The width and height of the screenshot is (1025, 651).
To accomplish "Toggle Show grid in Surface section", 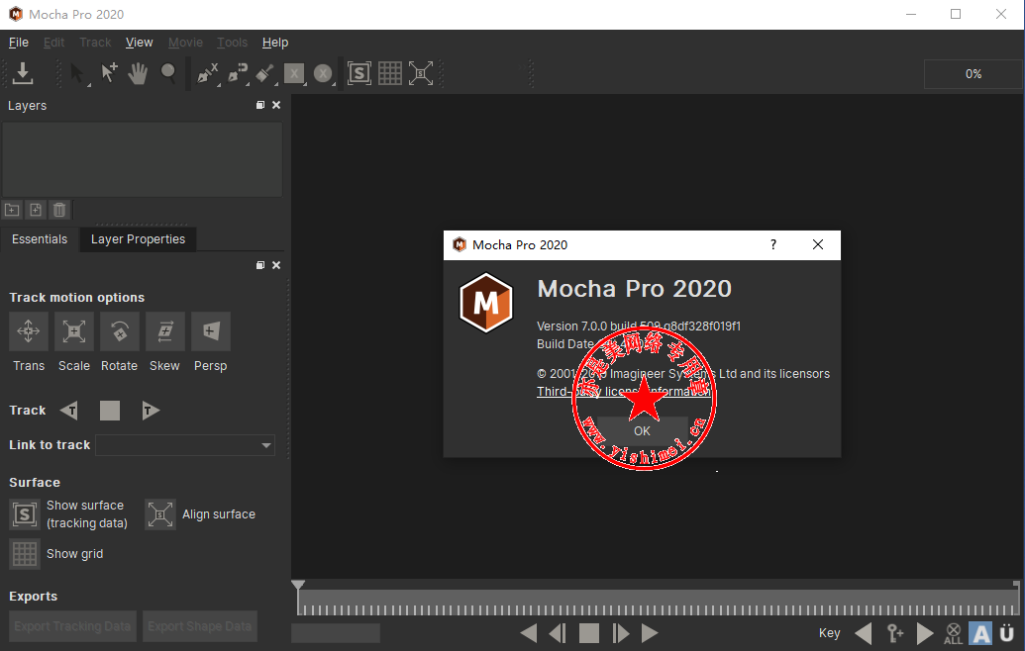I will pyautogui.click(x=25, y=554).
